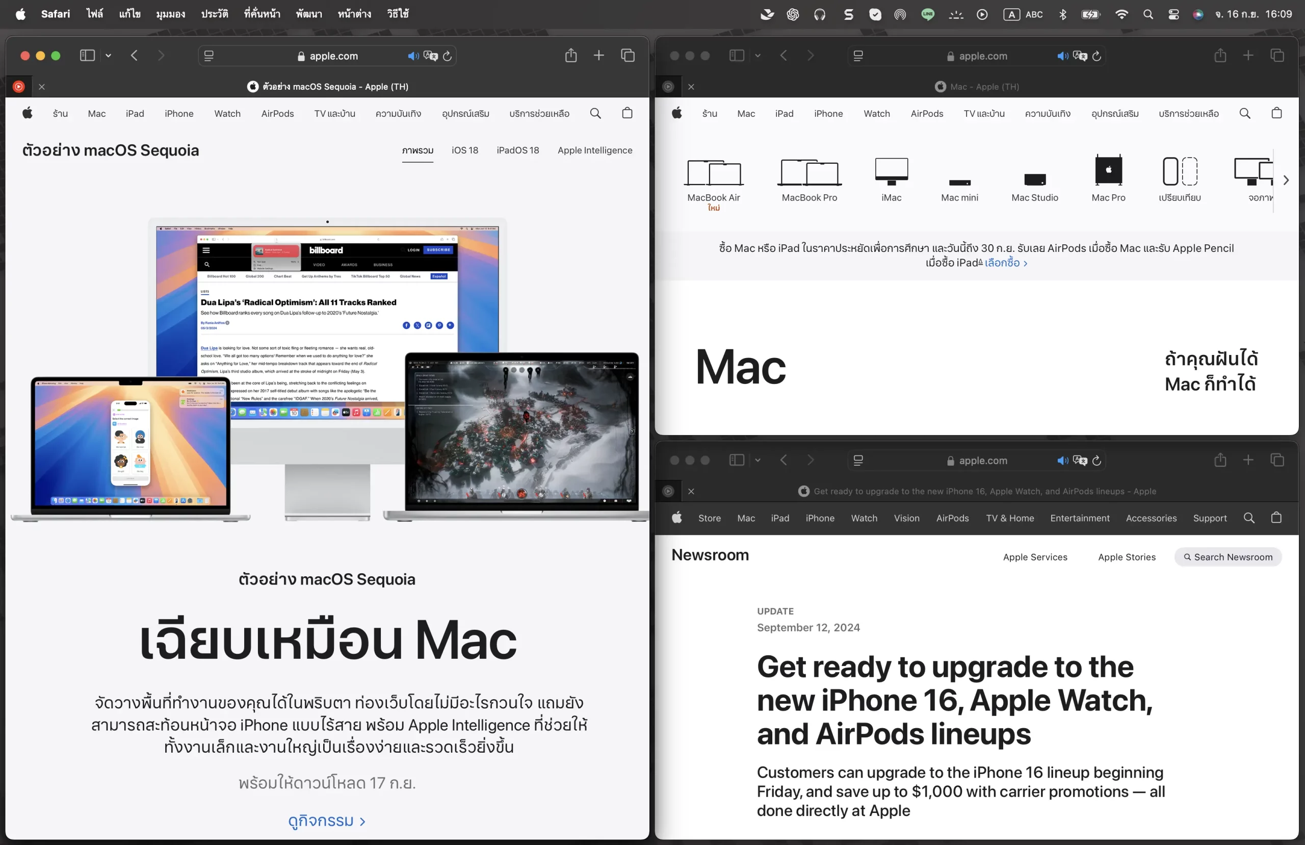Mute audio in left window address bar
1305x845 pixels.
click(x=413, y=56)
